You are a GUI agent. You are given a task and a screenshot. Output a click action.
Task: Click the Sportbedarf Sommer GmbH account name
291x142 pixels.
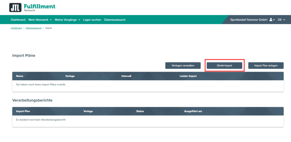click(x=249, y=20)
